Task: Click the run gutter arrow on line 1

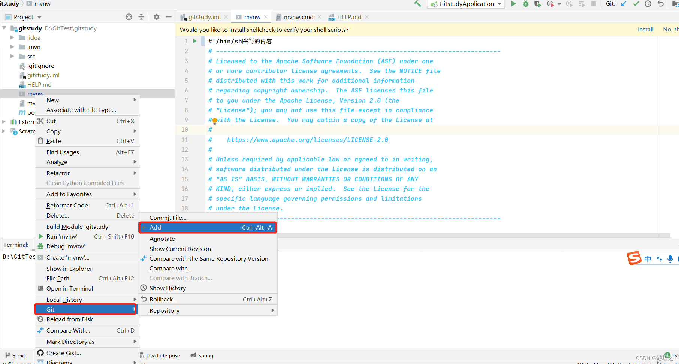Action: click(195, 41)
